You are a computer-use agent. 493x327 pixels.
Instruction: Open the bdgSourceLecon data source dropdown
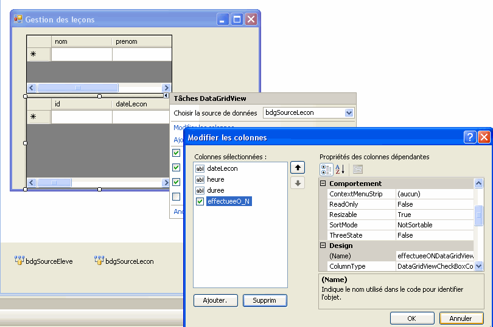pyautogui.click(x=349, y=113)
